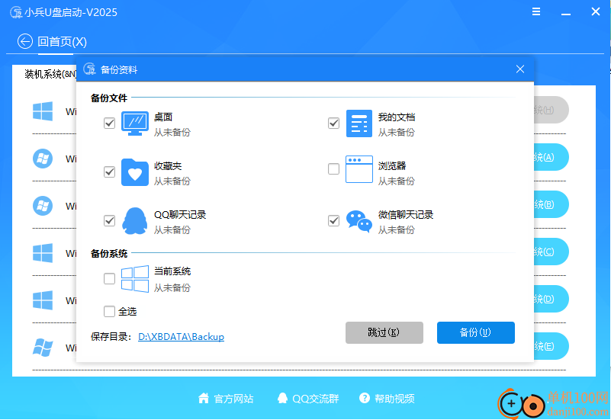Screen dimensions: 611x420
Task: Click the install system (E) button
Action: pos(551,346)
